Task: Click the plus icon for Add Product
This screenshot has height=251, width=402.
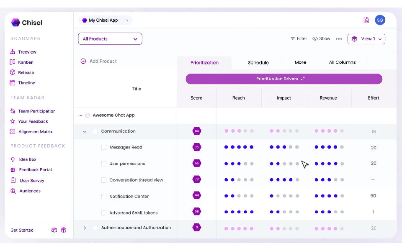Action: (x=83, y=61)
